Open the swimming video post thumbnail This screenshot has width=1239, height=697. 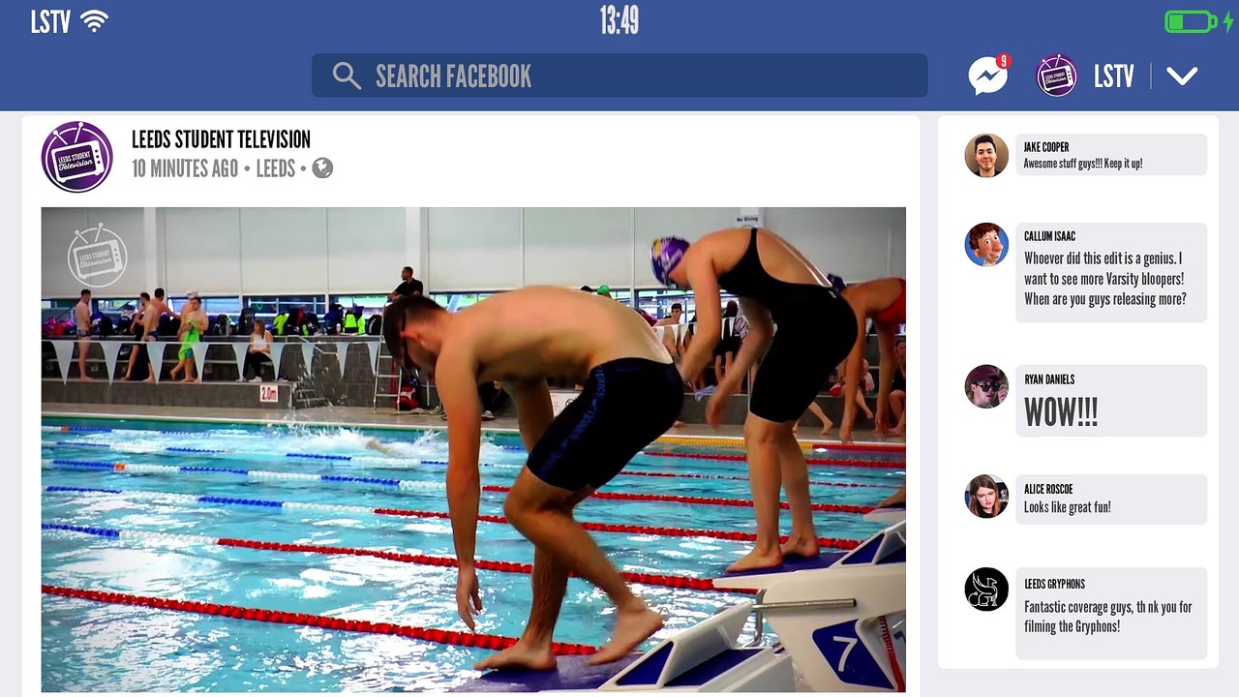click(x=473, y=449)
